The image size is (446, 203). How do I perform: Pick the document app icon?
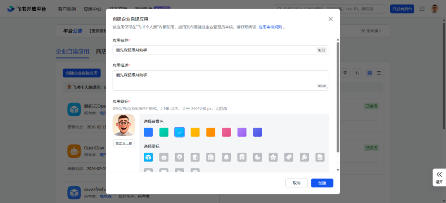320,157
